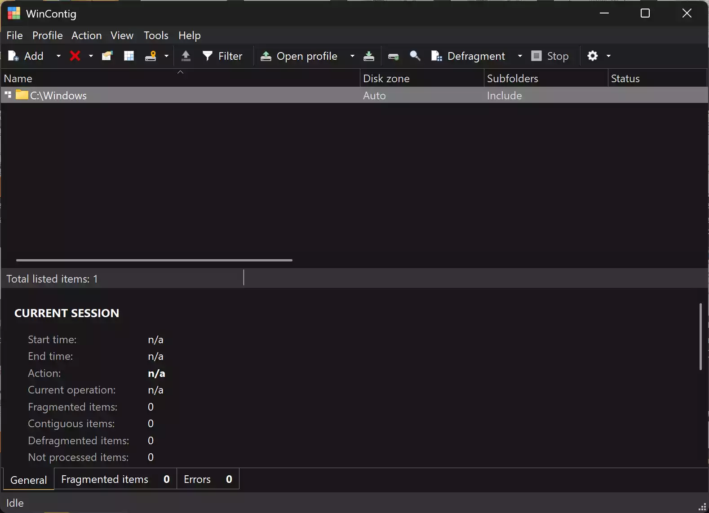709x513 pixels.
Task: Expand the dropdown arrow next to Add
Action: (58, 56)
